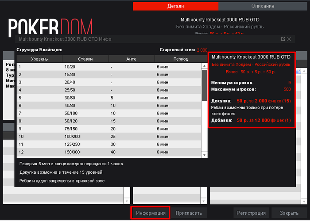This screenshot has width=310, height=221.
Task: Click down arrow of right background panel scrollbar
Action: pos(304,202)
